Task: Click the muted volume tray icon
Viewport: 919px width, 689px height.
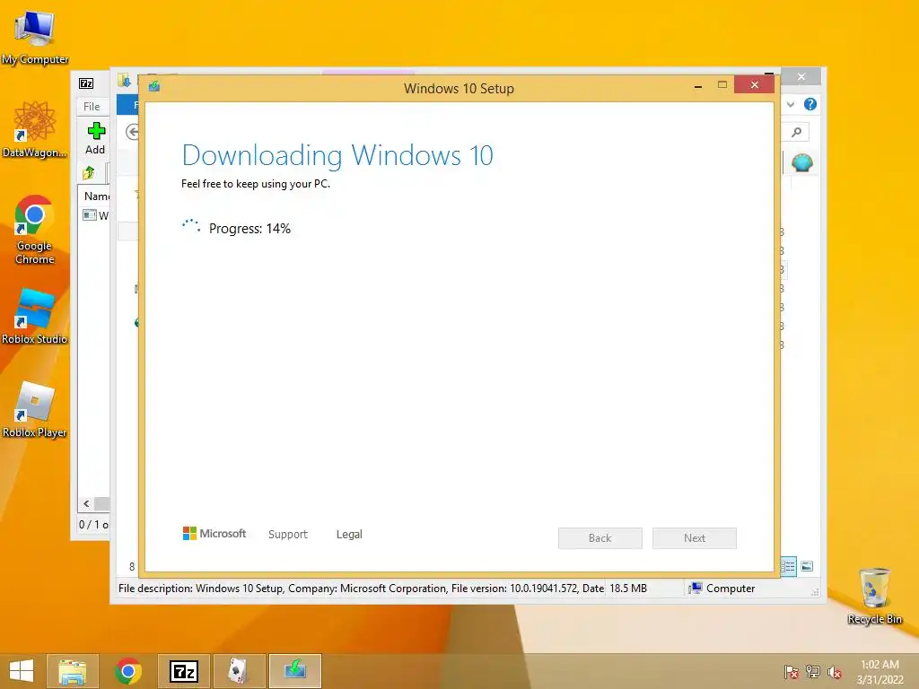Action: point(834,672)
